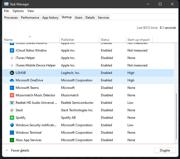Click Slack Technologies Inc. publisher cell
Viewport: 180px width, 159px height.
pyautogui.click(x=77, y=110)
